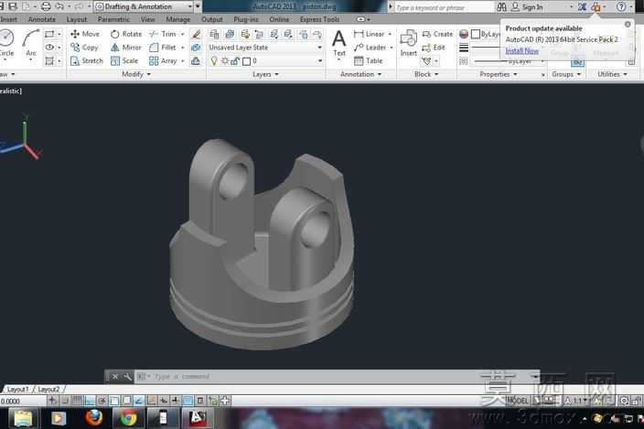The image size is (644, 429).
Task: Expand the Annotation panel
Action: pos(360,74)
